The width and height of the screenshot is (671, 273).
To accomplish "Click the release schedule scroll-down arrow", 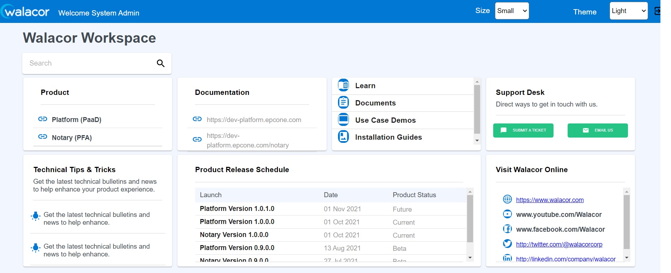I will tap(470, 258).
